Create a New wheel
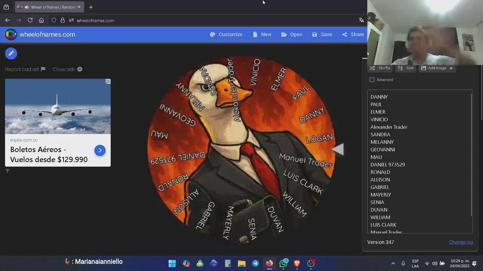 point(262,34)
